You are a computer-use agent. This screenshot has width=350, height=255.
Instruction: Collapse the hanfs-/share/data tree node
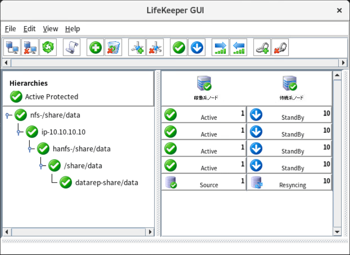point(30,149)
